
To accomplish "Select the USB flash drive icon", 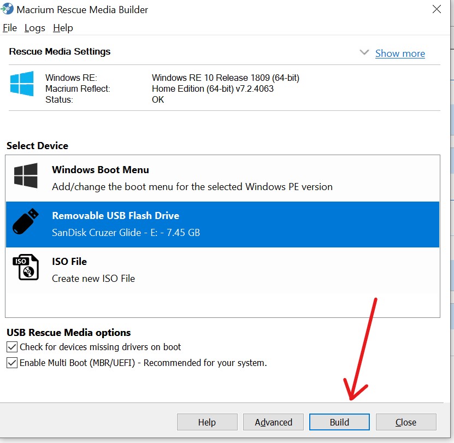I will click(x=26, y=221).
